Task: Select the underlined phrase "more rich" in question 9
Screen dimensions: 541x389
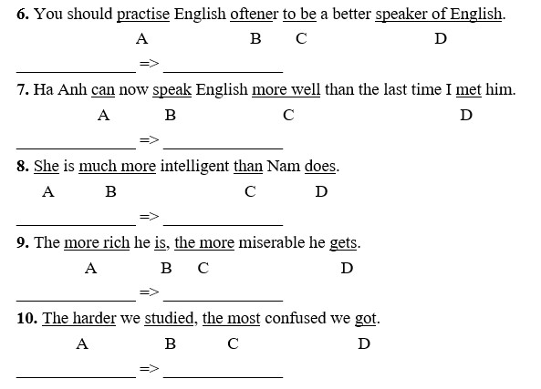Action: coord(97,243)
